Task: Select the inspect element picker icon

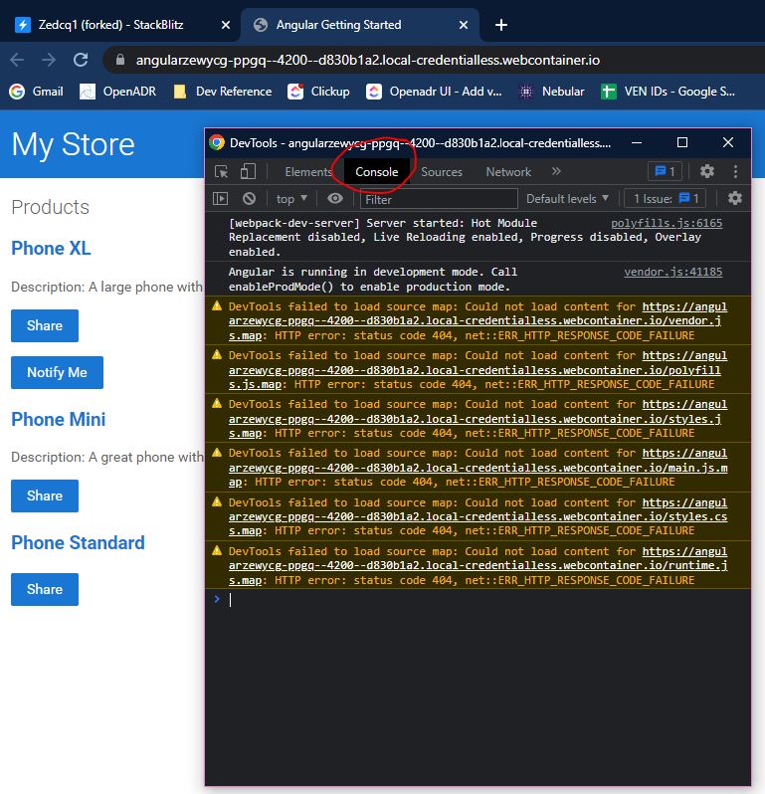Action: point(221,172)
